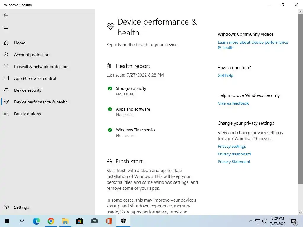Image resolution: width=303 pixels, height=227 pixels.
Task: Click the back arrow in Windows Security
Action: pyautogui.click(x=6, y=15)
